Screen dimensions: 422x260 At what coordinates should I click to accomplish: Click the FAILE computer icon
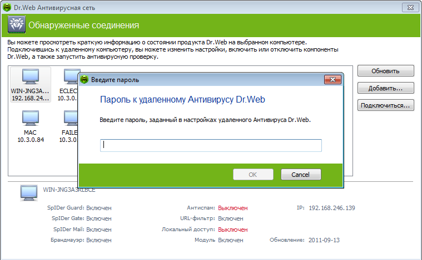point(71,119)
